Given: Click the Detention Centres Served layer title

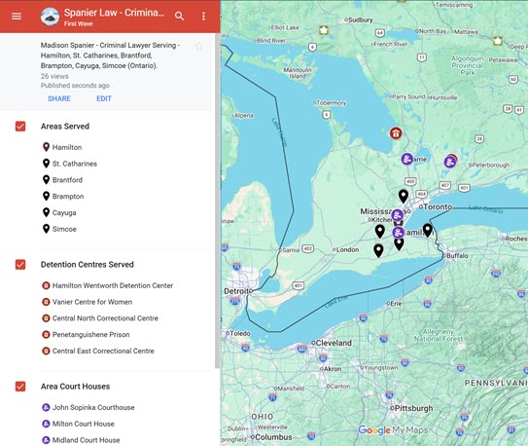Looking at the screenshot, I should click(x=88, y=265).
